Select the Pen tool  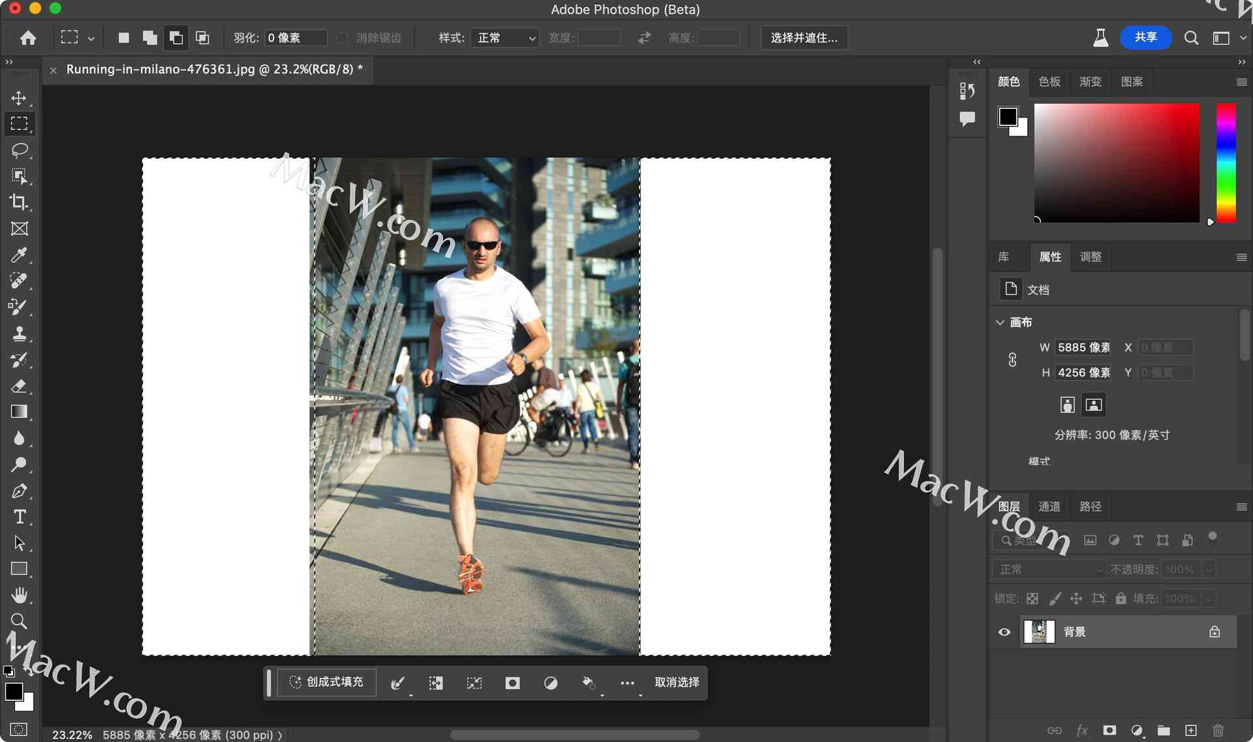(19, 491)
